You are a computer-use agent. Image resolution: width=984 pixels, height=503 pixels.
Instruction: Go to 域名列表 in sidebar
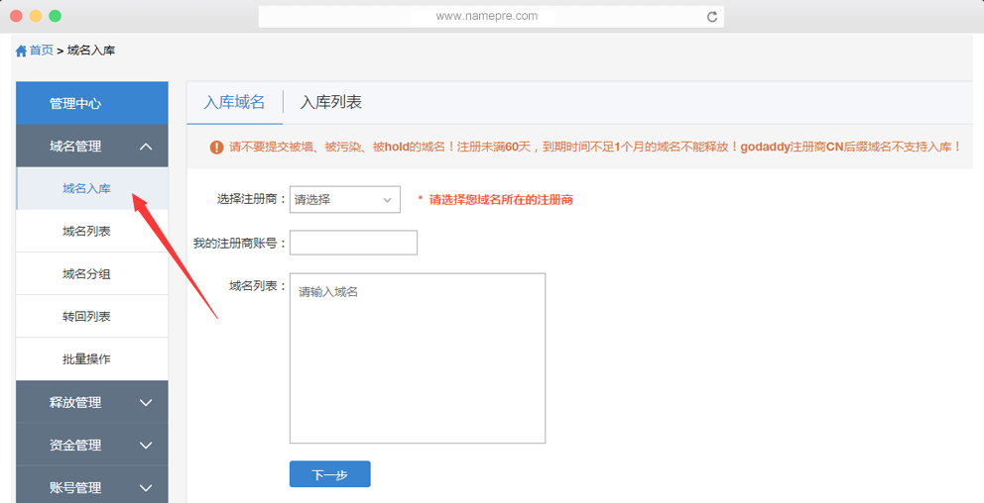pyautogui.click(x=86, y=232)
